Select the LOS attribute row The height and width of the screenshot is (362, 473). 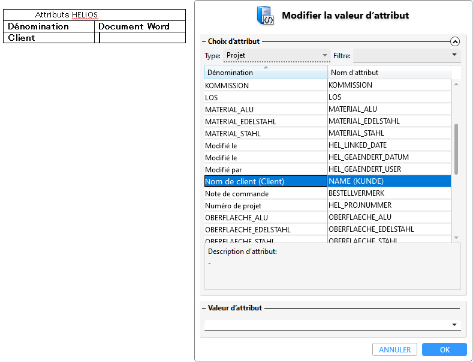point(327,97)
